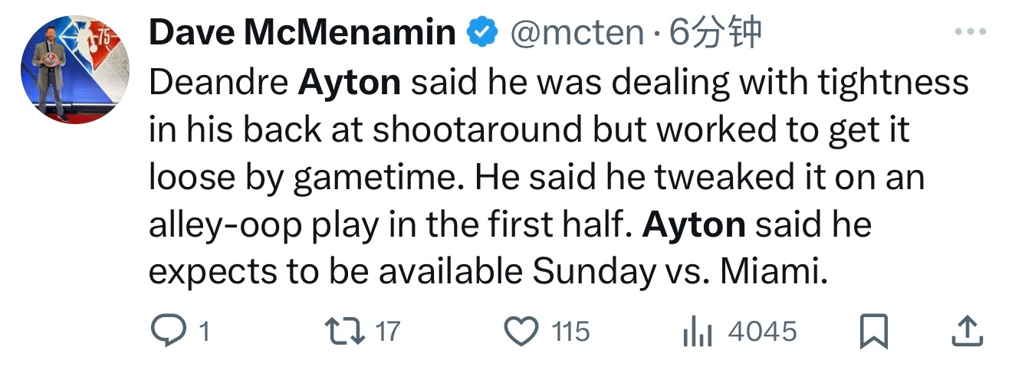The height and width of the screenshot is (373, 1012).
Task: Bookmark this tweet
Action: coord(873,332)
